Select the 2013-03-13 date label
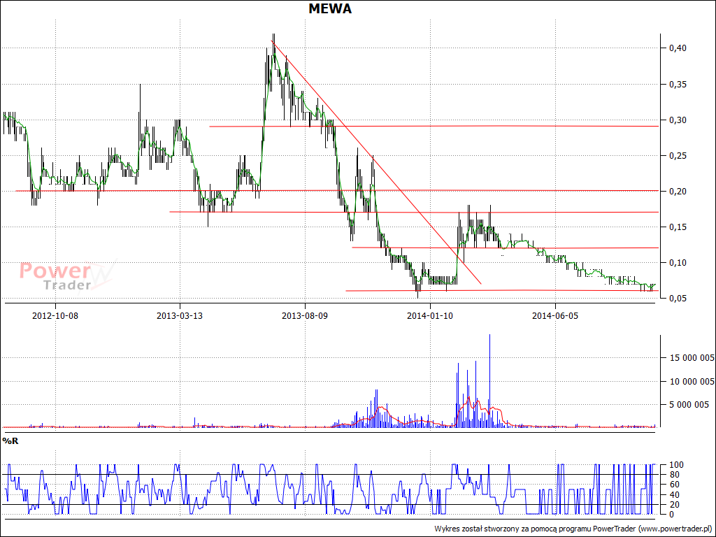Viewport: 716px width, 537px height. [x=180, y=315]
